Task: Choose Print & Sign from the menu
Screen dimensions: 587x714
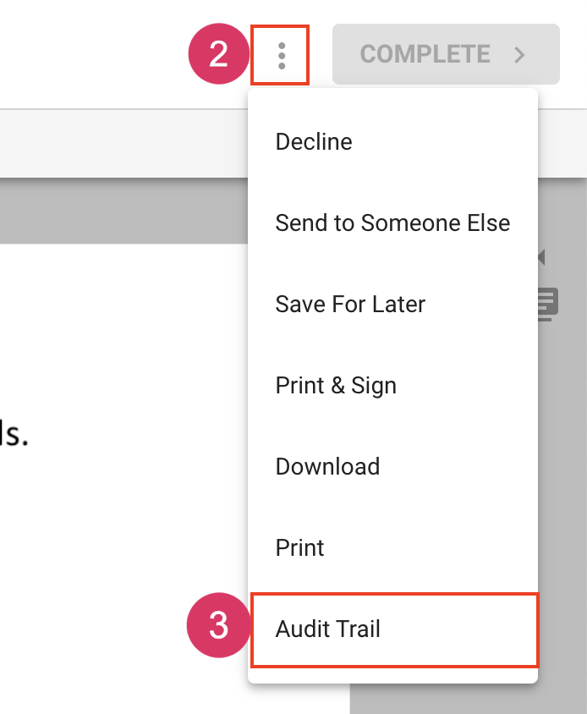Action: [x=336, y=385]
